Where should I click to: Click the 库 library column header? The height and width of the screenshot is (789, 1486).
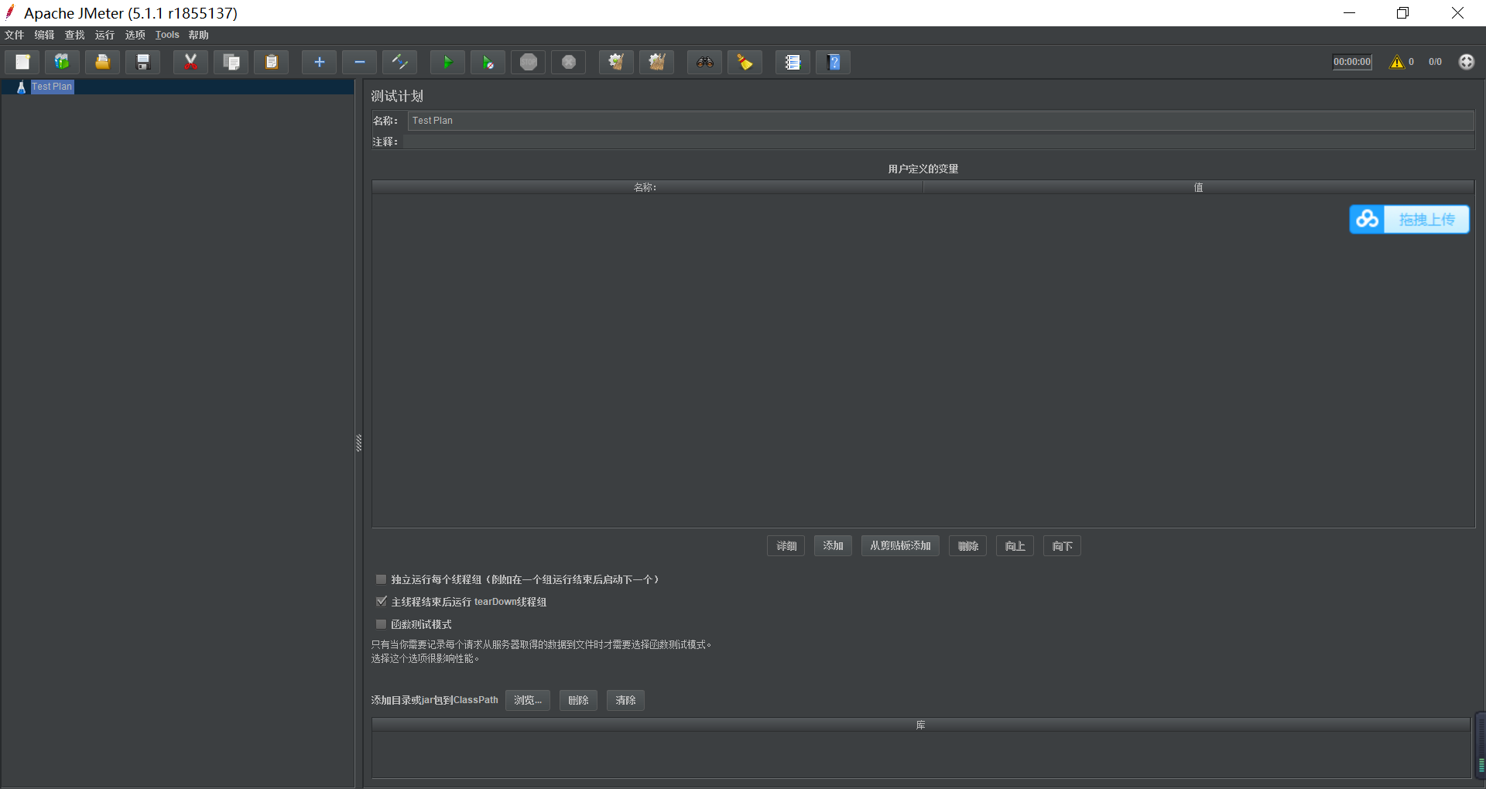click(x=921, y=725)
